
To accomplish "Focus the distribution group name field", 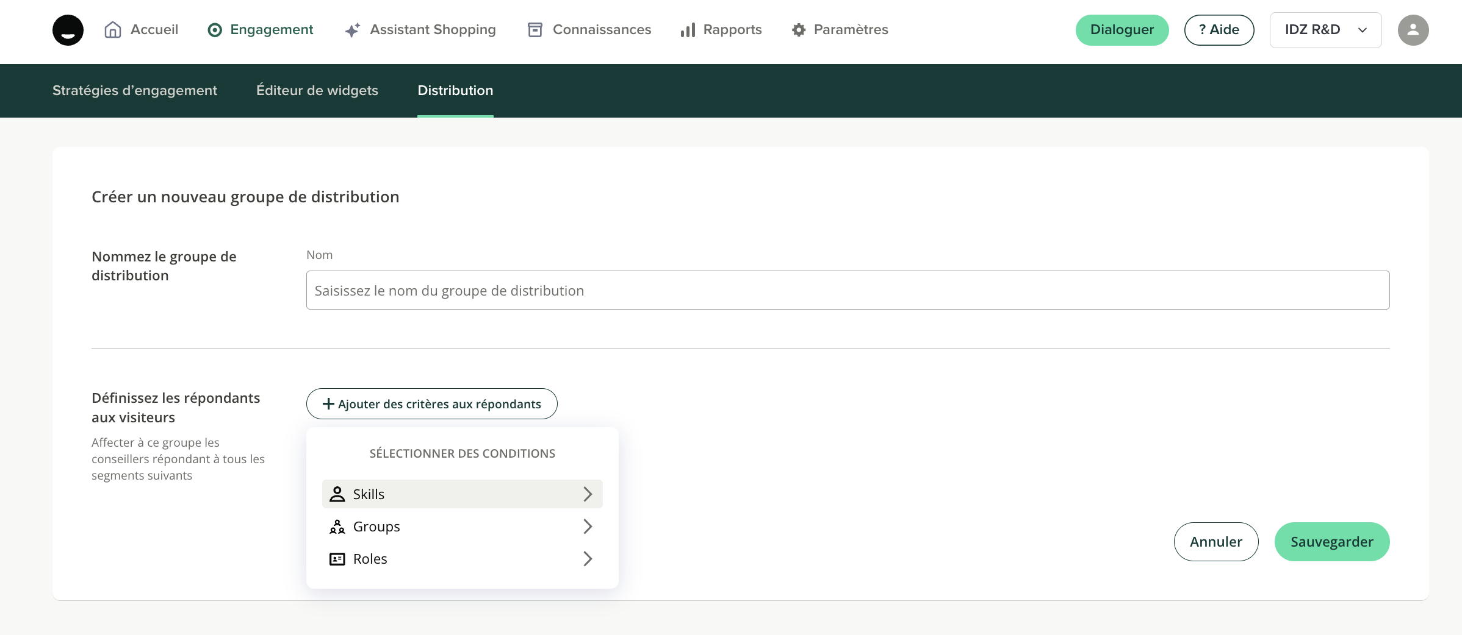I will tap(848, 290).
